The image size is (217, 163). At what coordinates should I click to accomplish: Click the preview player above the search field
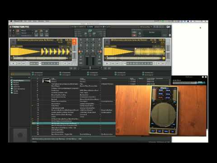[20, 74]
